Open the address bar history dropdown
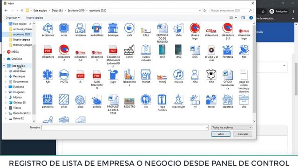 click(x=200, y=11)
